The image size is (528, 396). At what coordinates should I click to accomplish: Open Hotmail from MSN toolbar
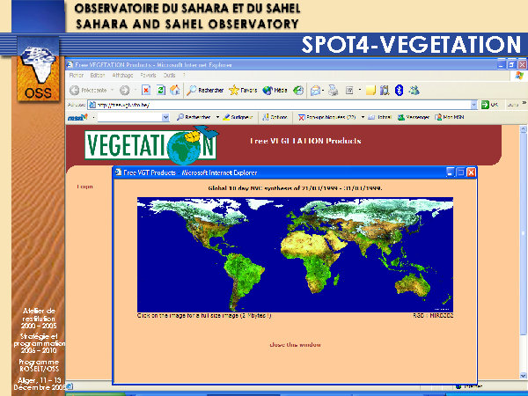pyautogui.click(x=379, y=117)
